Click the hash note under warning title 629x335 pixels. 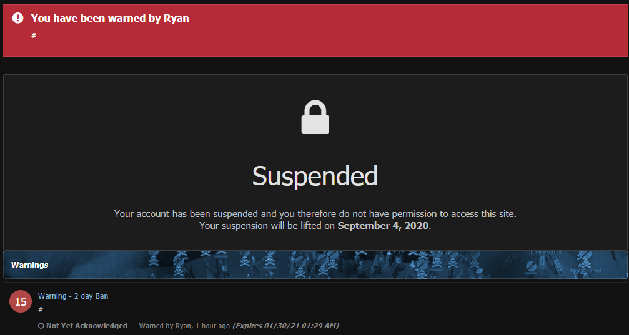[41, 309]
